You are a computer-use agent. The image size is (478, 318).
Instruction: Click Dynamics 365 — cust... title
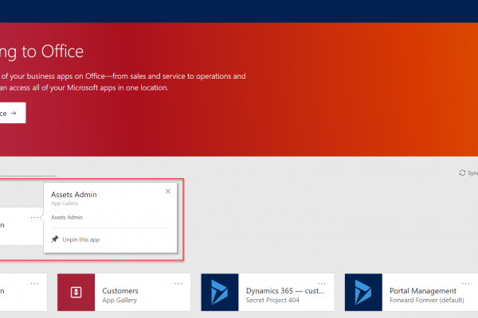point(285,291)
